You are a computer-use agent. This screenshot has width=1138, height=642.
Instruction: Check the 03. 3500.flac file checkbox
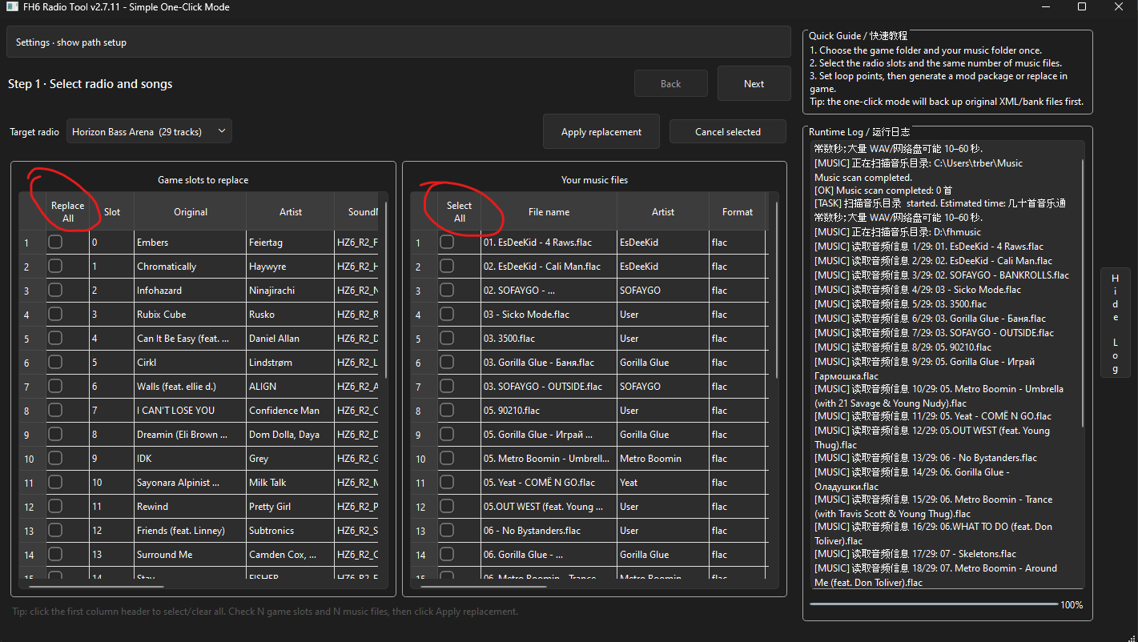point(447,338)
